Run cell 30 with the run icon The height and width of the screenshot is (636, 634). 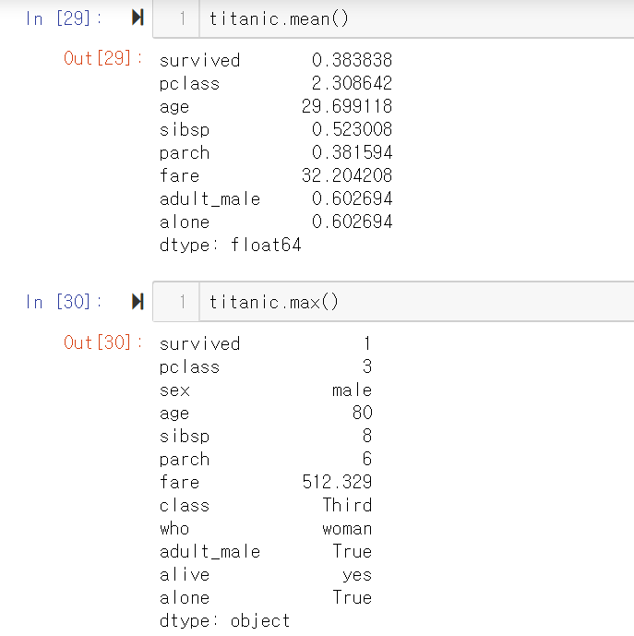138,301
